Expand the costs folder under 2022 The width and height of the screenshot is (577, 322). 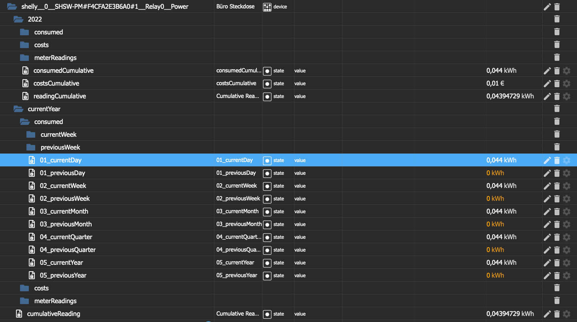tap(24, 45)
